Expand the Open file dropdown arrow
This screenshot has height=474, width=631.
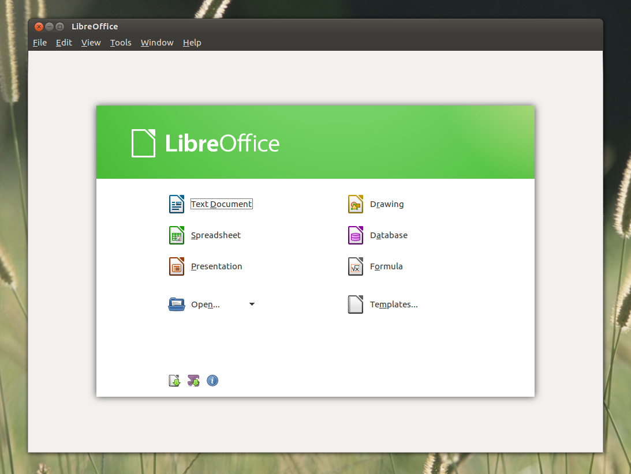click(251, 304)
